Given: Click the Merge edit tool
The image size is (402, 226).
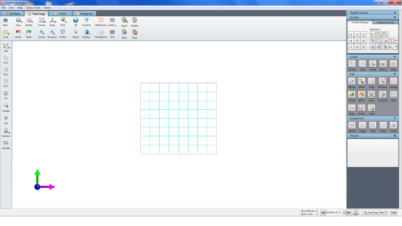Looking at the screenshot, I should [x=352, y=81].
